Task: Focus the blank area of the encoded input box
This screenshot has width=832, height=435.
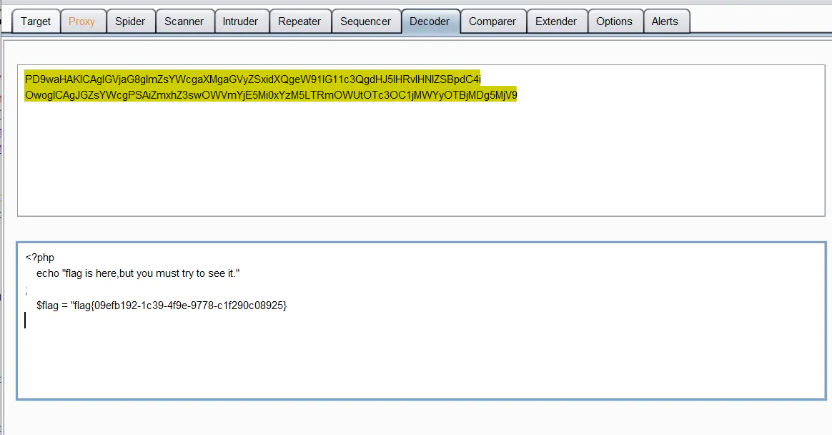Action: [x=420, y=165]
